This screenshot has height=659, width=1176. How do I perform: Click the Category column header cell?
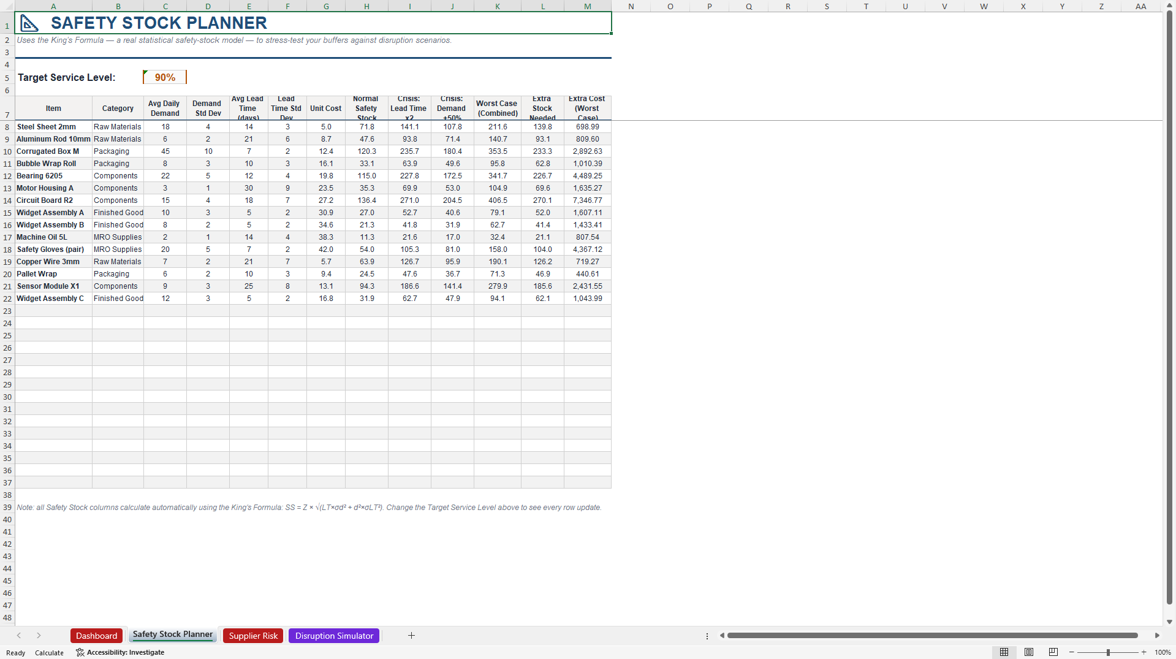(118, 109)
